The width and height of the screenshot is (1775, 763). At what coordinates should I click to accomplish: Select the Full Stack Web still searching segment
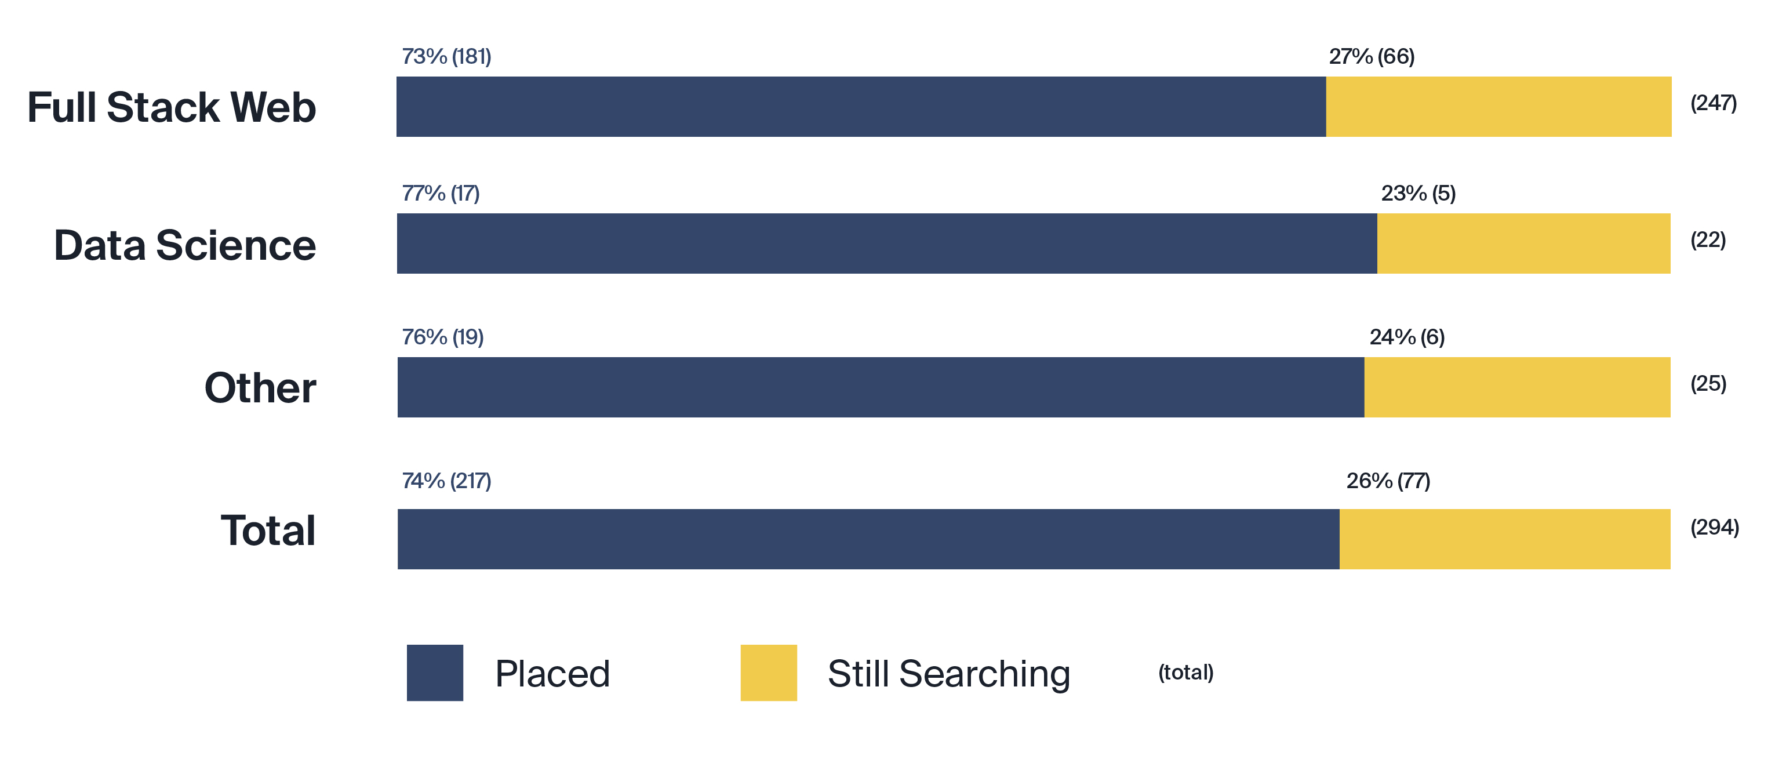1498,106
